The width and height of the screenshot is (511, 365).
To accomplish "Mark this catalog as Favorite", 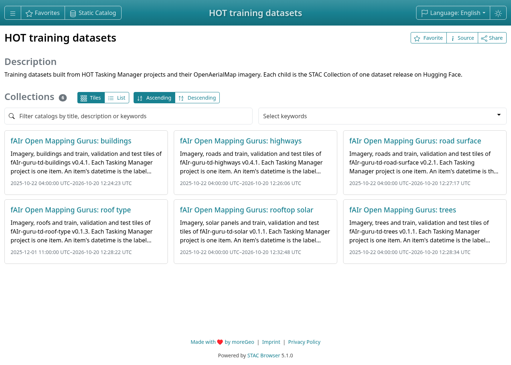I will point(429,38).
